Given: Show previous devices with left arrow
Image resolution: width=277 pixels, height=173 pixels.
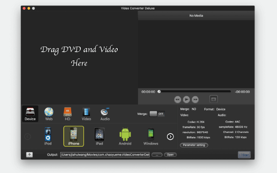Looking at the screenshot, I should pos(28,136).
